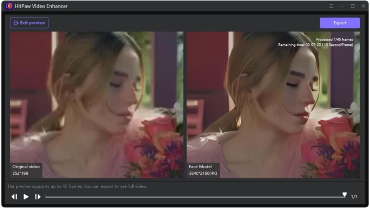Select the next frame icon
The width and height of the screenshot is (370, 208).
38,196
